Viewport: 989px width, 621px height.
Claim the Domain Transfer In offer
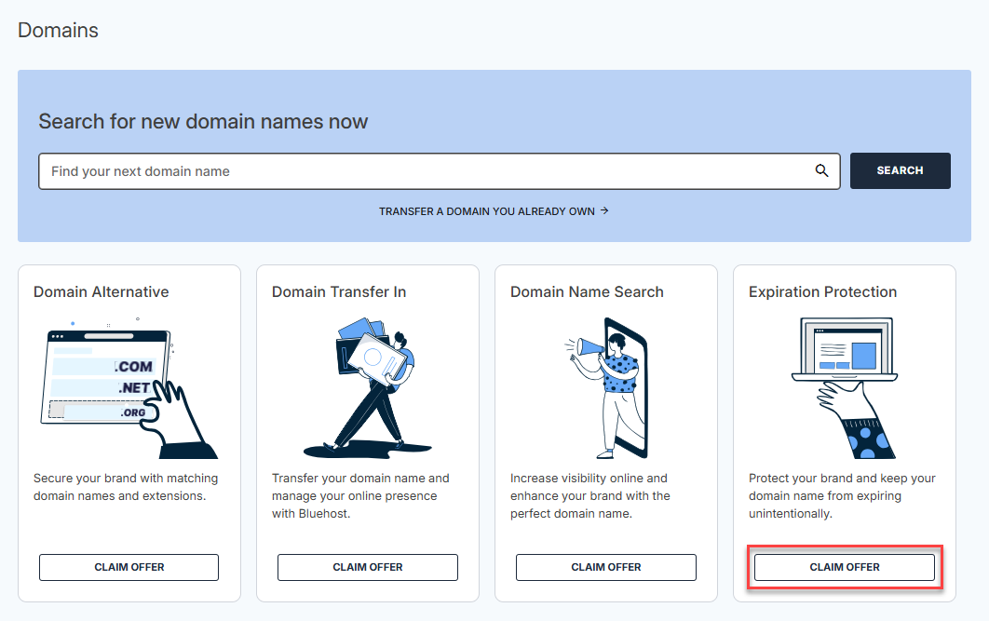[x=367, y=567]
